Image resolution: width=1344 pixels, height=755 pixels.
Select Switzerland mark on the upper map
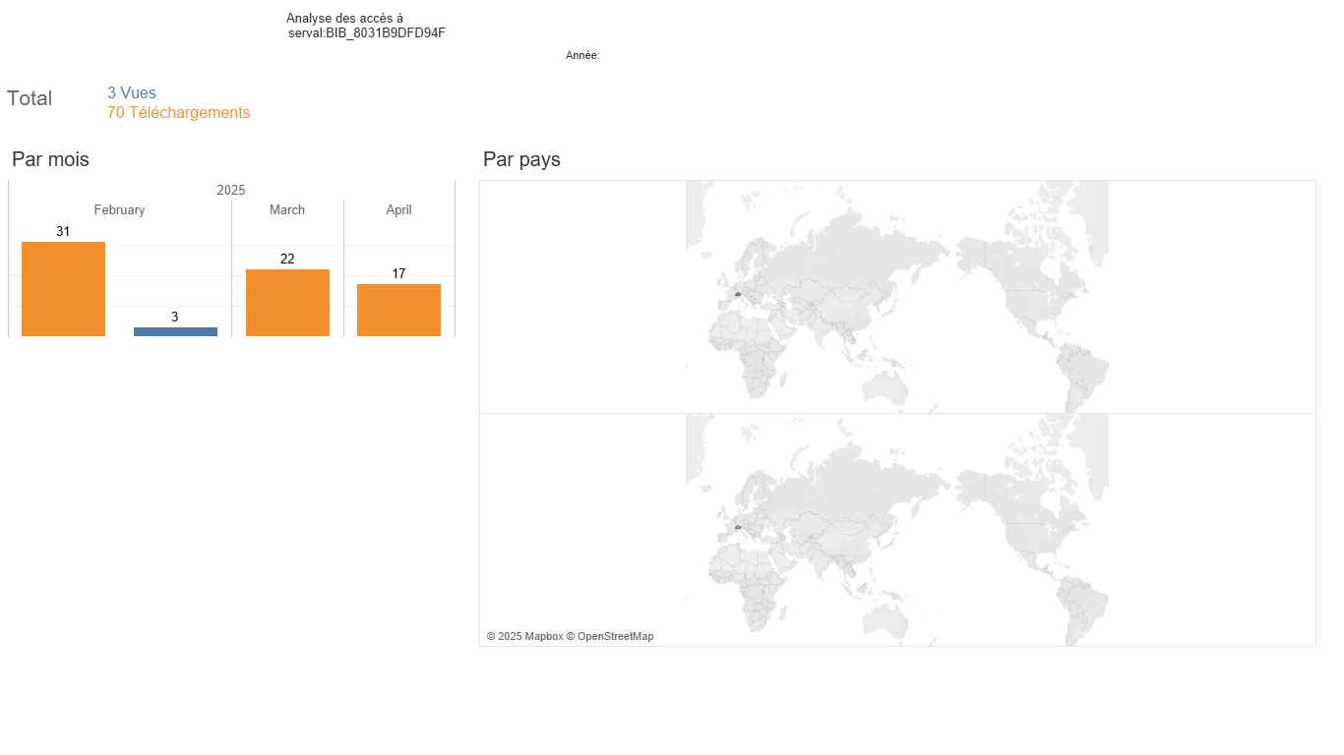(x=737, y=294)
